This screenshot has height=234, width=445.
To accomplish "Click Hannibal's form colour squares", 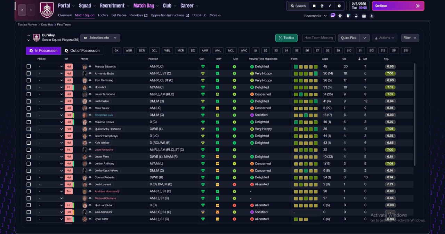I will (305, 87).
